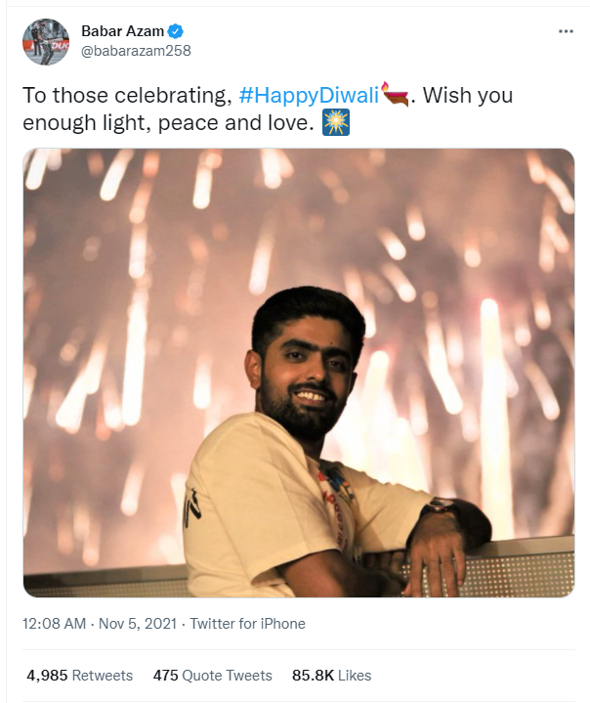The height and width of the screenshot is (703, 590).
Task: Click the 'enough light, peace and love' text
Action: pyautogui.click(x=166, y=125)
